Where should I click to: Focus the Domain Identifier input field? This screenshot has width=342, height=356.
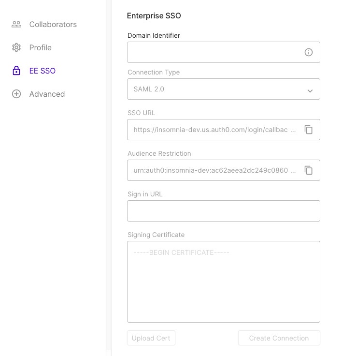tap(223, 52)
